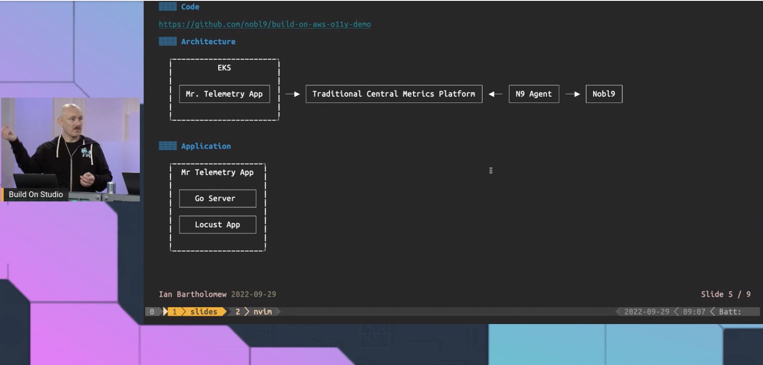Select the Nobl9 box
The width and height of the screenshot is (763, 365).
(604, 94)
